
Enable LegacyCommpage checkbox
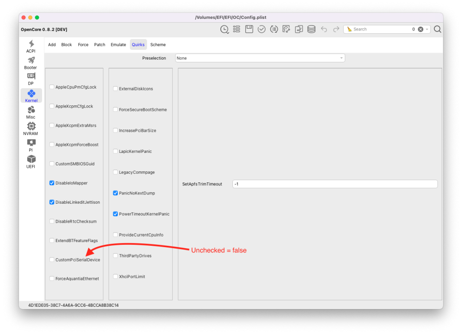(x=115, y=172)
